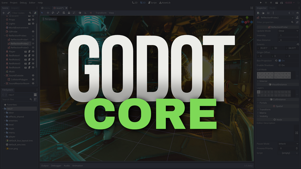
Task: Switch to the level(*) scene tab
Action: click(60, 8)
